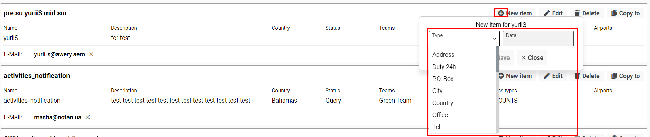Remove the masha@notan.ua email with the X icon
This screenshot has width=650, height=137.
[x=88, y=117]
